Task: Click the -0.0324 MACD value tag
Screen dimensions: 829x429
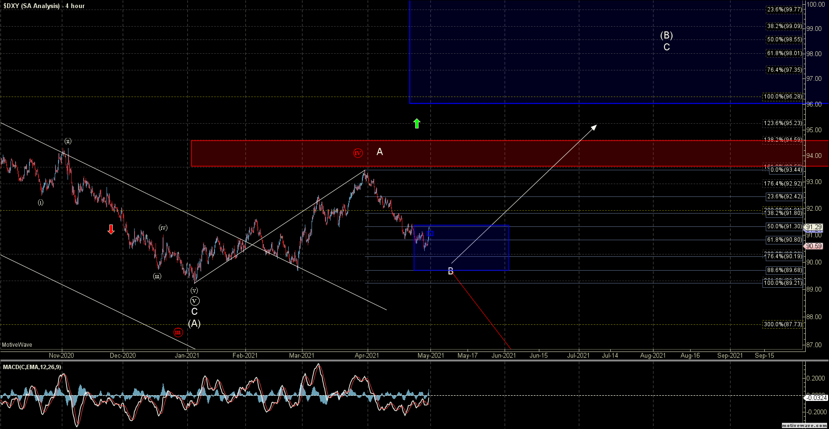Action: (815, 398)
